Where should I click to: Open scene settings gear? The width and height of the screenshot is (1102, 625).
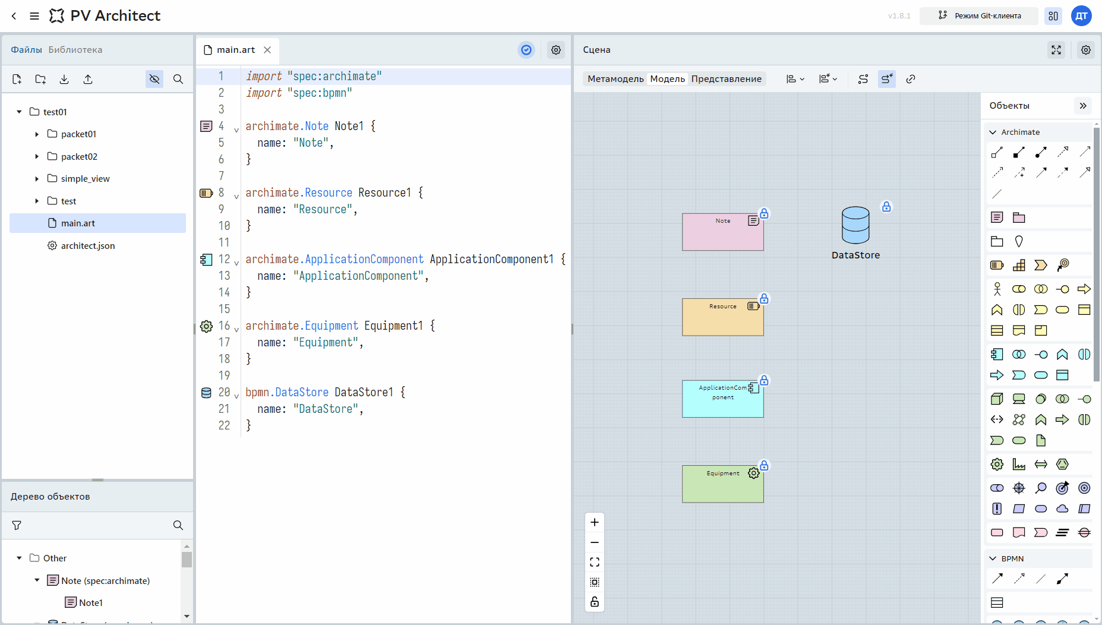(1086, 50)
